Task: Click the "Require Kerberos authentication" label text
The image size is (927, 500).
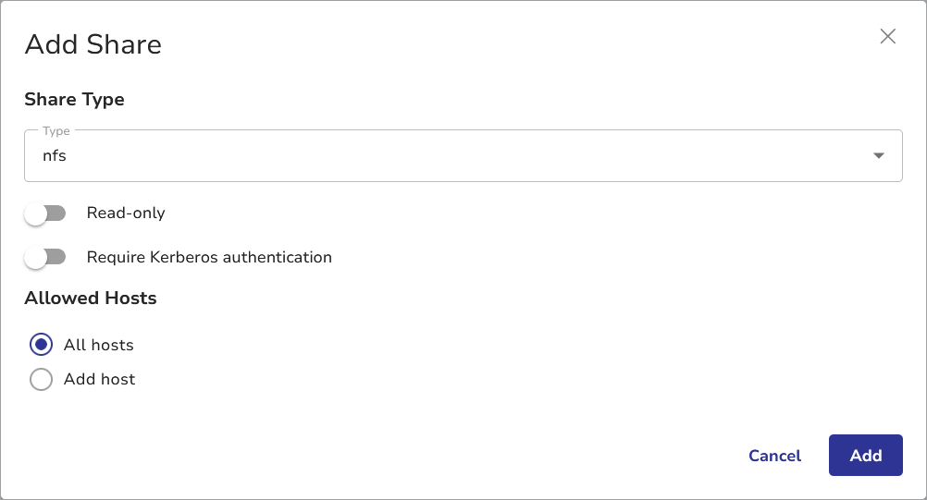Action: 209,257
